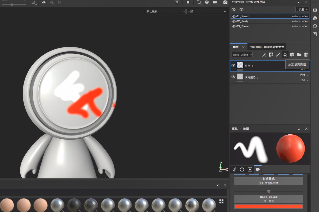This screenshot has height=212, width=319.
Task: Click the 设置 settings button
Action: click(x=302, y=9)
